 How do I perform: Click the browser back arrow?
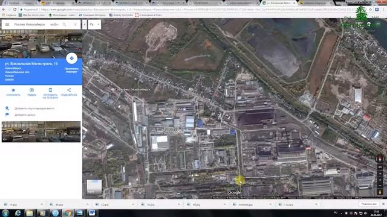pos(4,10)
